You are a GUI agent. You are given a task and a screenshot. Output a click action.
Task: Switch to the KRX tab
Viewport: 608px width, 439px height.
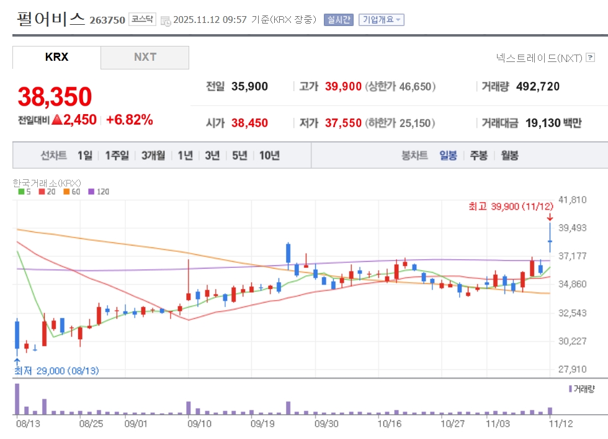tap(56, 57)
